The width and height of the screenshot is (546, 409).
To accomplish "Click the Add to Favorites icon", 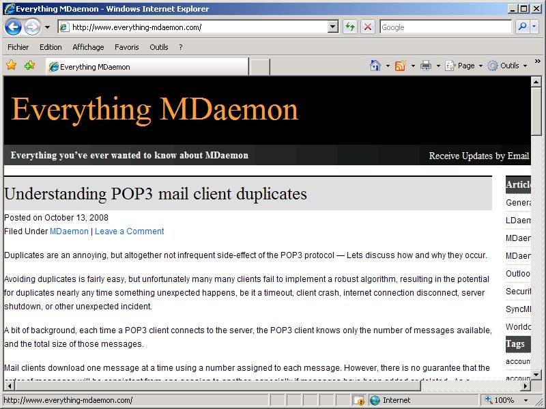I will (29, 65).
